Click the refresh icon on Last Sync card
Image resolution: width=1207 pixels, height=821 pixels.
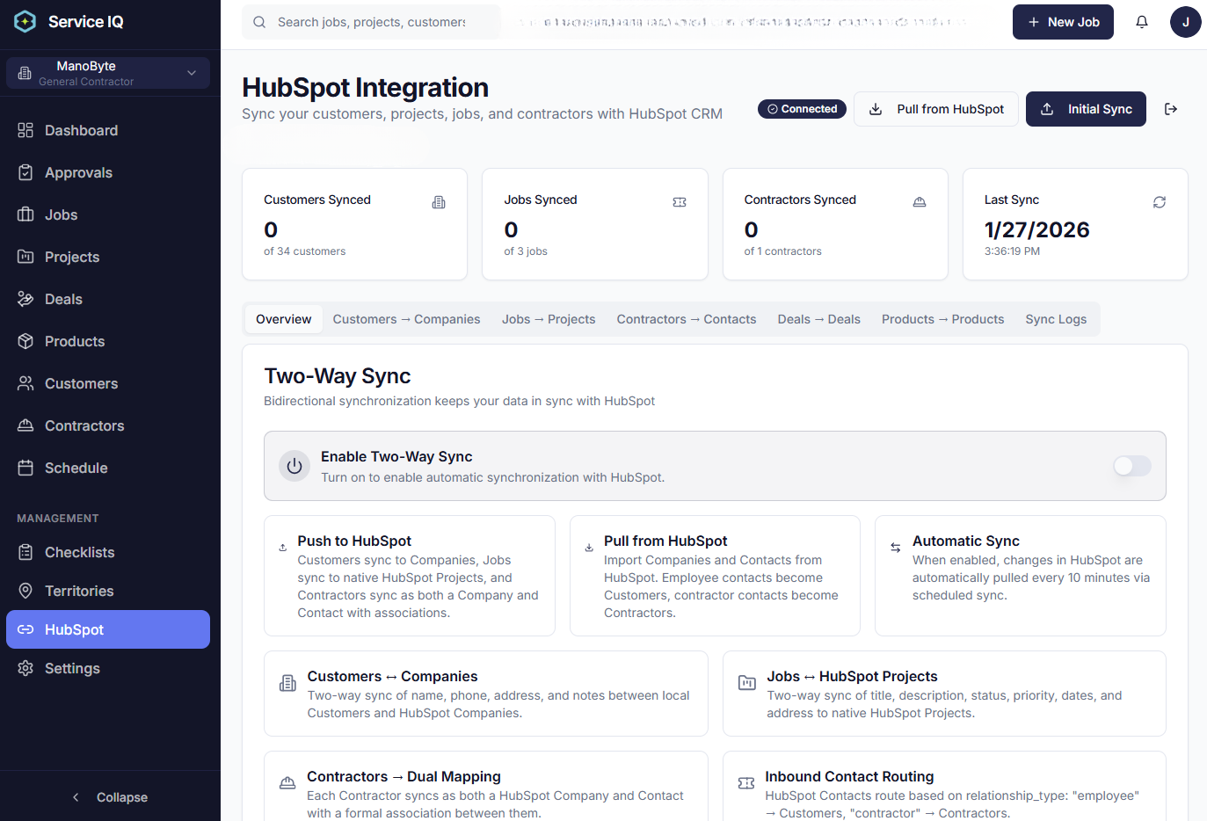point(1160,202)
